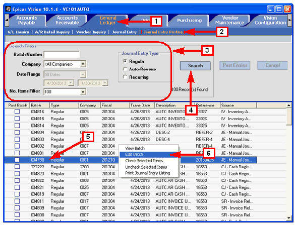
Task: Check Post Batch for batch 034803
Action: point(17,140)
